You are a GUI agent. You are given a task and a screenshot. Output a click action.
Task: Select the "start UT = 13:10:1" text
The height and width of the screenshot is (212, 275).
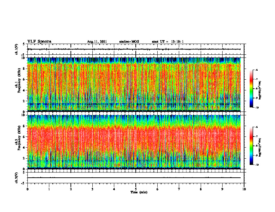(168, 42)
